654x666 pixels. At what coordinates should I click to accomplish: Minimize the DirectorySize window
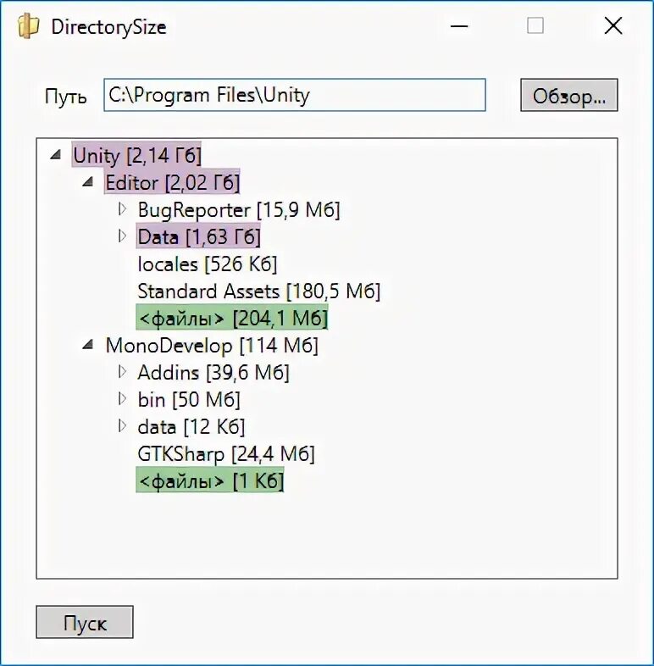click(x=459, y=26)
